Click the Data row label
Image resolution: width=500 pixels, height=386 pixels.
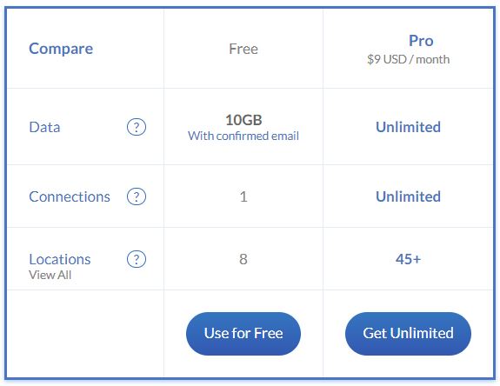44,127
